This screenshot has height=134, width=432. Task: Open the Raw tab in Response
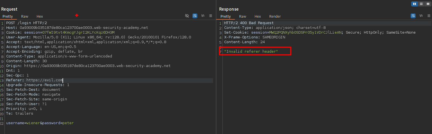pyautogui.click(x=242, y=17)
